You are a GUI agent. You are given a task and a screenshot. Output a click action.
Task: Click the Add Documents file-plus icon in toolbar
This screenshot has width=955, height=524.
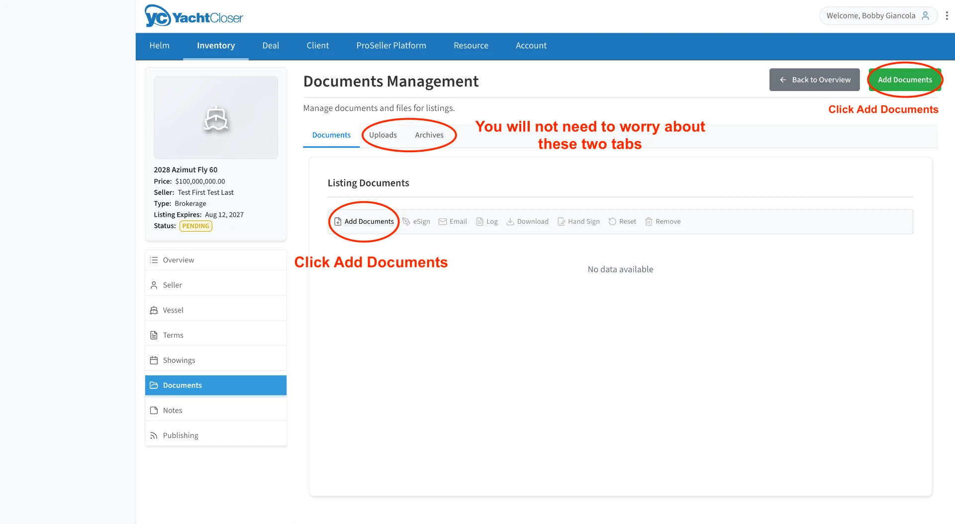pyautogui.click(x=338, y=222)
